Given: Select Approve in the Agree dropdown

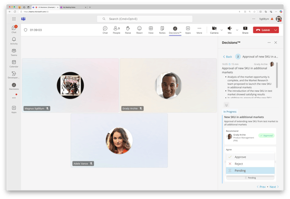Looking at the screenshot, I should tap(250, 157).
